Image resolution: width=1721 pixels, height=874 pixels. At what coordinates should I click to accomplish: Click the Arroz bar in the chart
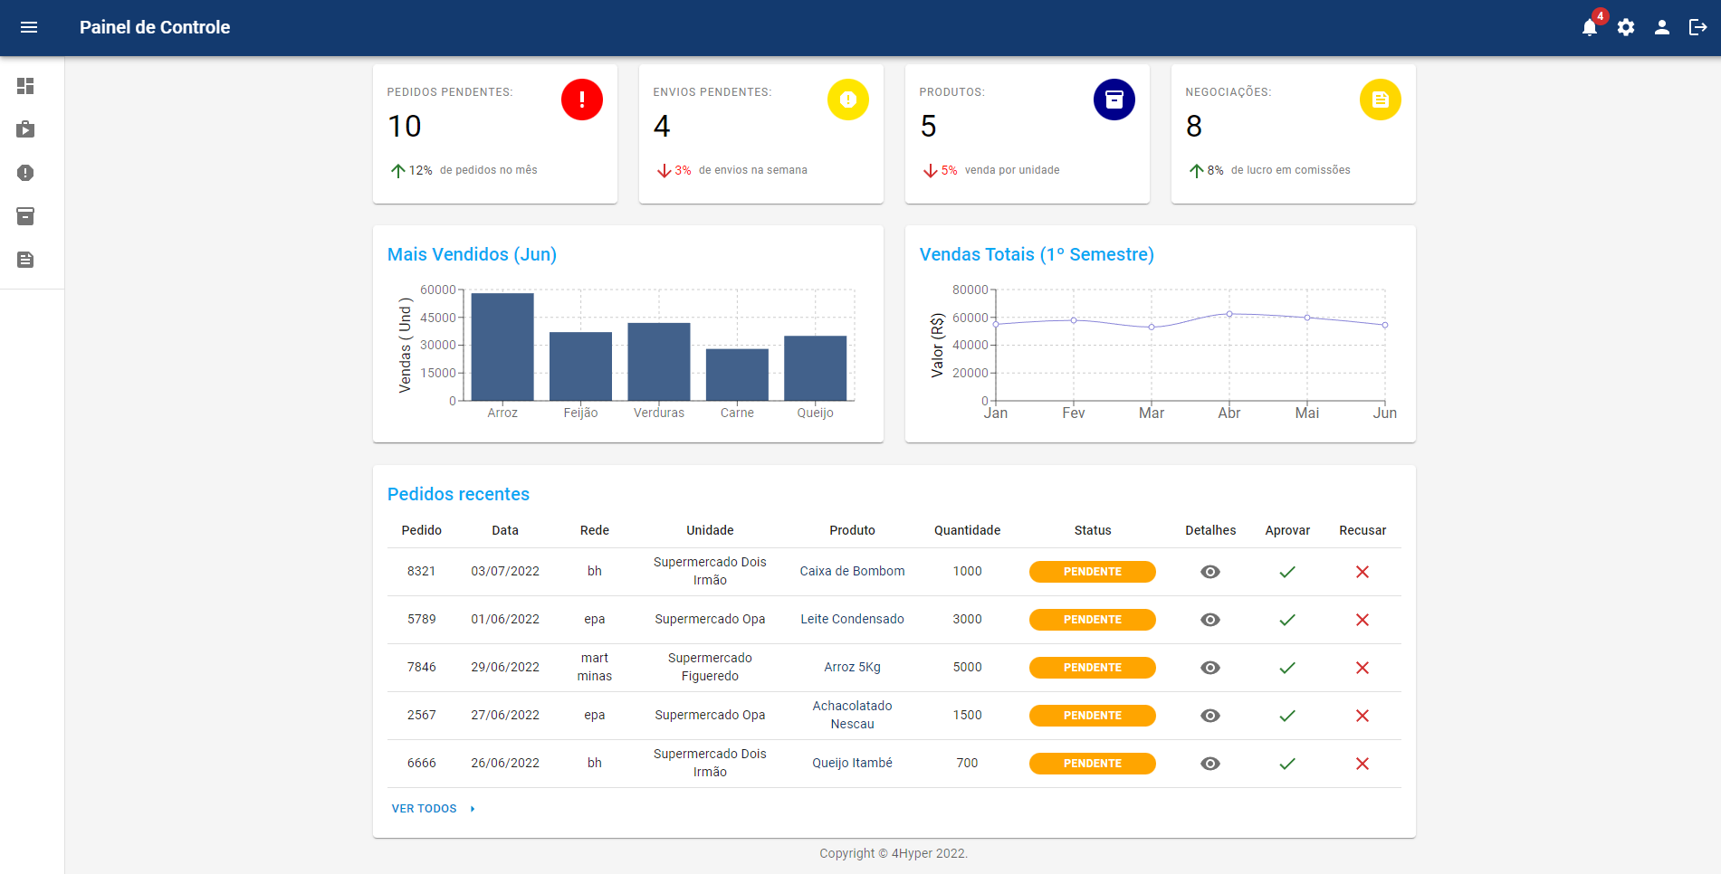(x=502, y=347)
